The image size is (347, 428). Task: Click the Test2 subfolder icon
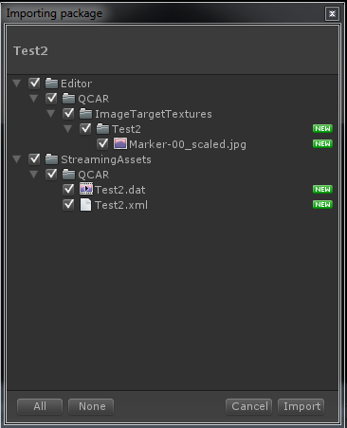pos(102,129)
